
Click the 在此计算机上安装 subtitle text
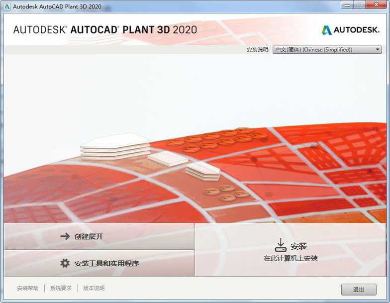[x=291, y=258]
